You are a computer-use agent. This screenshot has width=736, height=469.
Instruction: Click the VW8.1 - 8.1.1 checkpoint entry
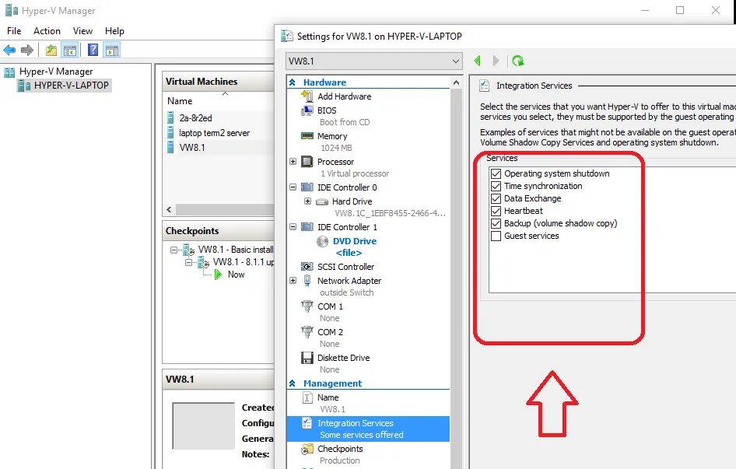tap(244, 262)
